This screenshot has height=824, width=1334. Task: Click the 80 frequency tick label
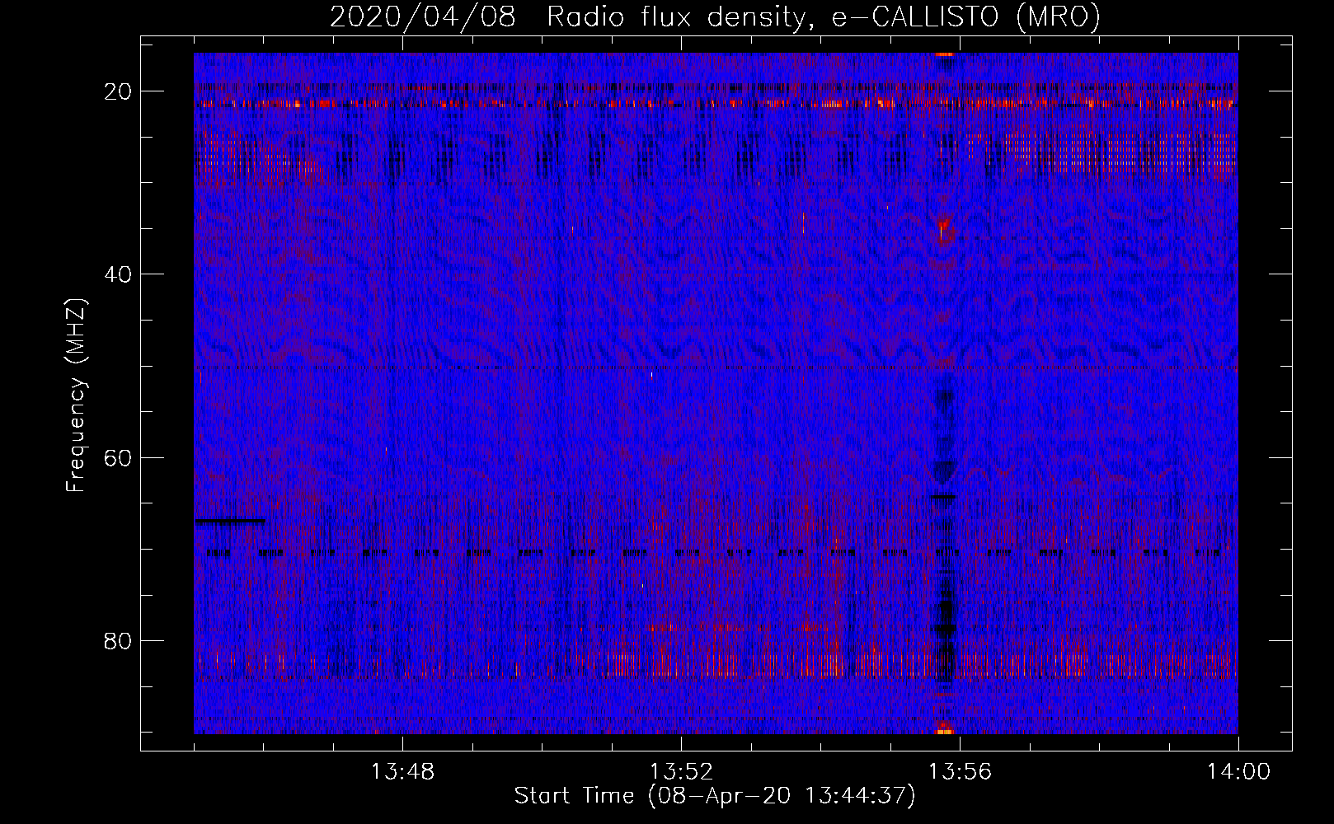[118, 640]
